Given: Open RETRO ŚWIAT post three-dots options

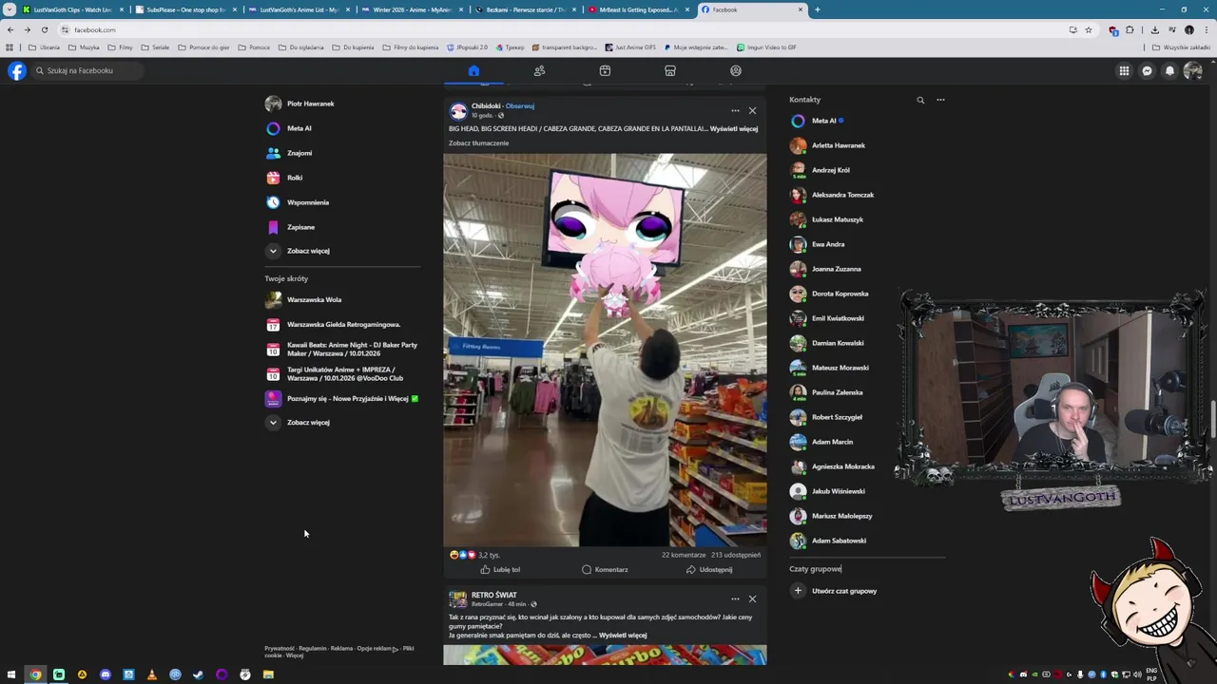Looking at the screenshot, I should (x=735, y=598).
